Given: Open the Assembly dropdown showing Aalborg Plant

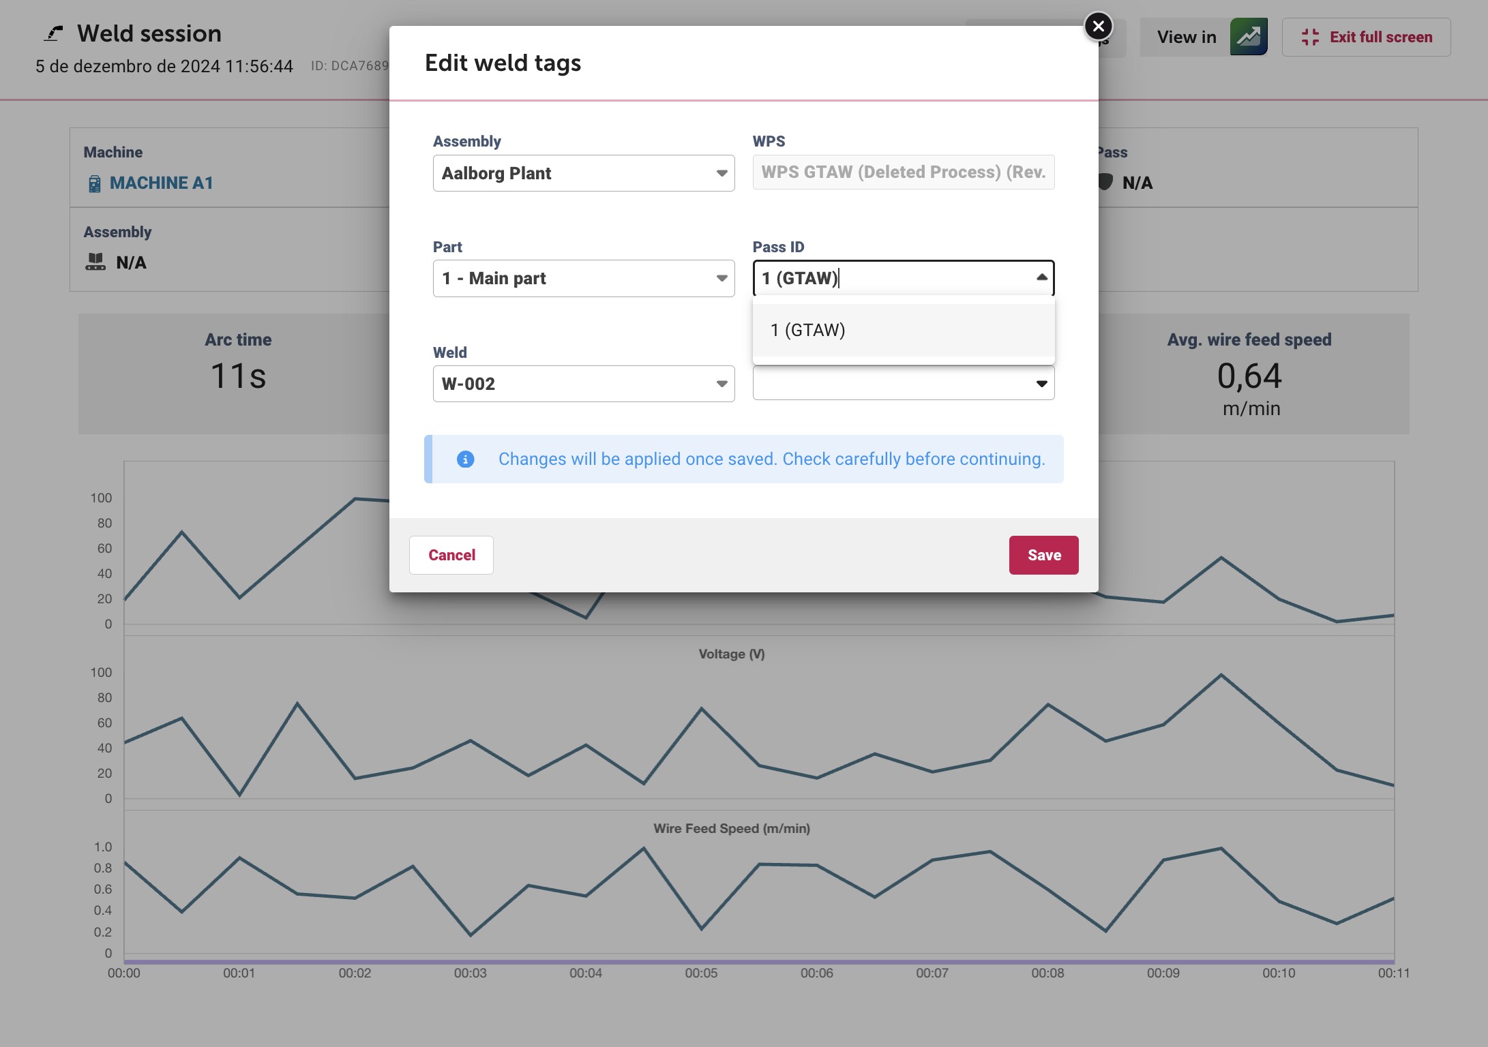Looking at the screenshot, I should 584,173.
